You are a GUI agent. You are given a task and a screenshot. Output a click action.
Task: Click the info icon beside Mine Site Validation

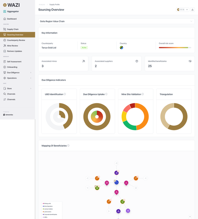click(143, 94)
